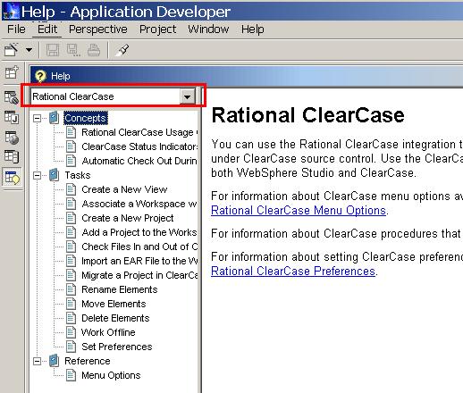Click the Save As toolbar icon
Image resolution: width=463 pixels, height=393 pixels.
pos(73,50)
